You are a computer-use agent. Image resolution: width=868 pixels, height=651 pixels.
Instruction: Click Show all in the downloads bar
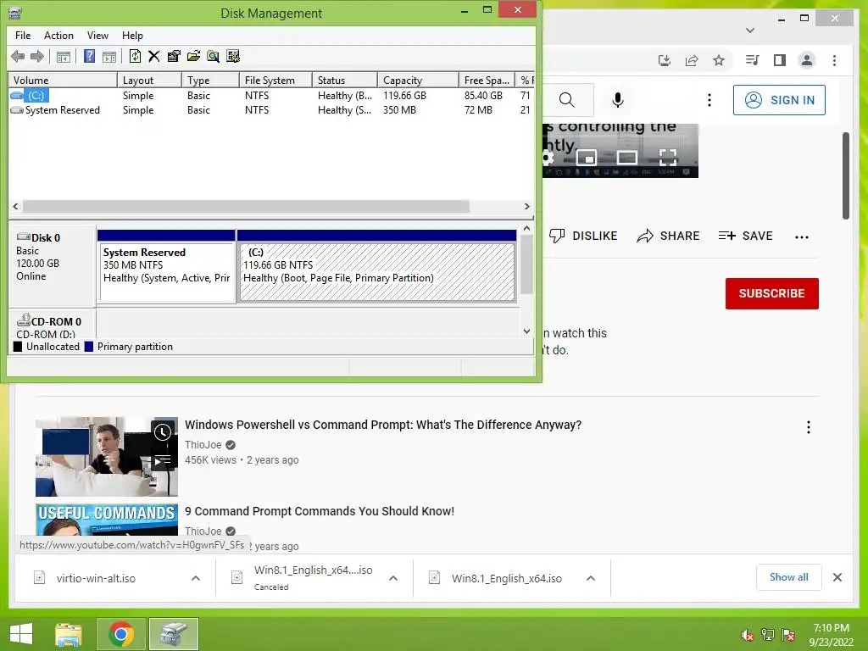coord(789,577)
